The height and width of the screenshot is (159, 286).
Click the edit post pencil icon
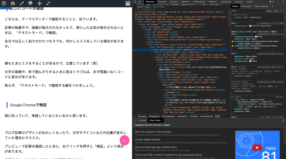tap(48, 3)
